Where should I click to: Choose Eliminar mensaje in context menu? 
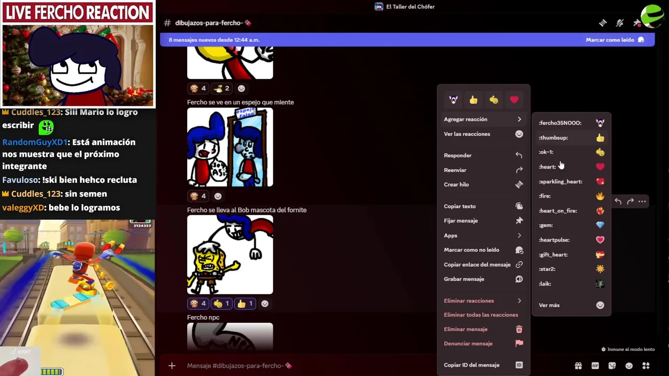[483, 330]
